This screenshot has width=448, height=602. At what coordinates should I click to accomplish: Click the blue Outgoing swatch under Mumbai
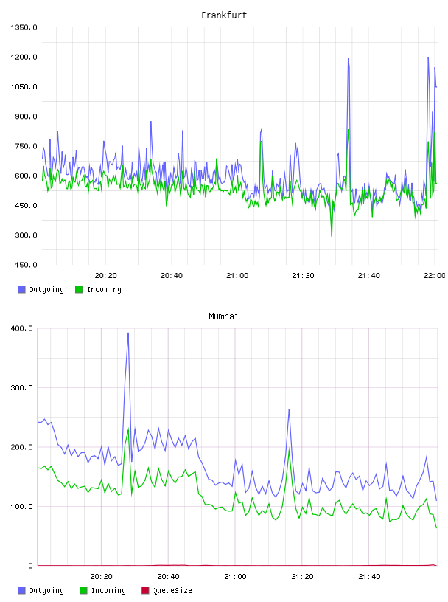(21, 590)
